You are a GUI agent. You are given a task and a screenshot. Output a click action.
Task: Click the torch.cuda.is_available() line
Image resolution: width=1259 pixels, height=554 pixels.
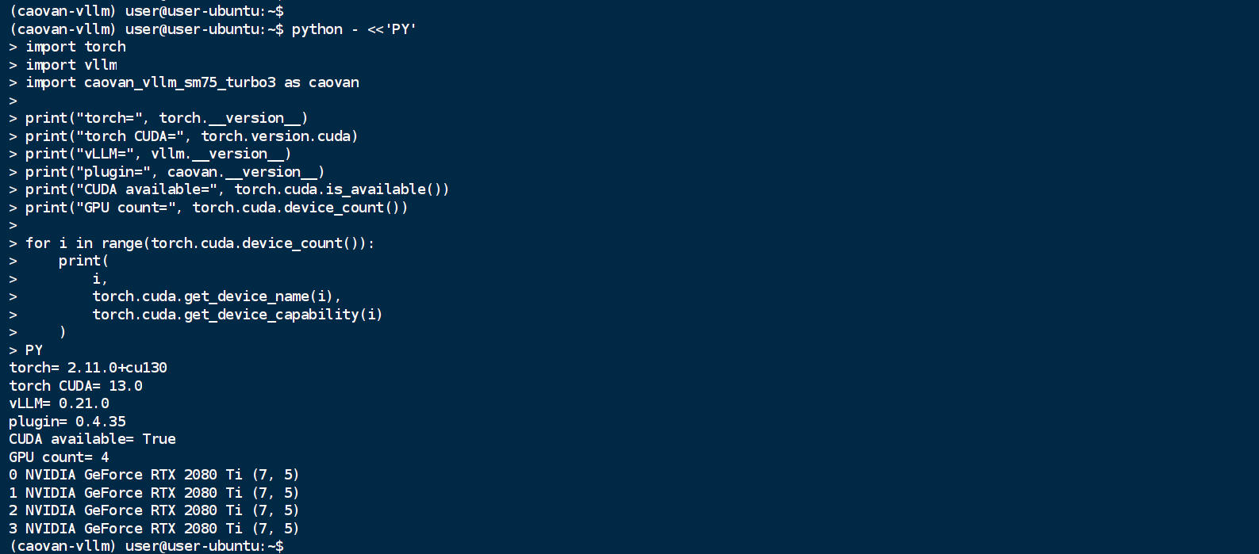pyautogui.click(x=237, y=189)
